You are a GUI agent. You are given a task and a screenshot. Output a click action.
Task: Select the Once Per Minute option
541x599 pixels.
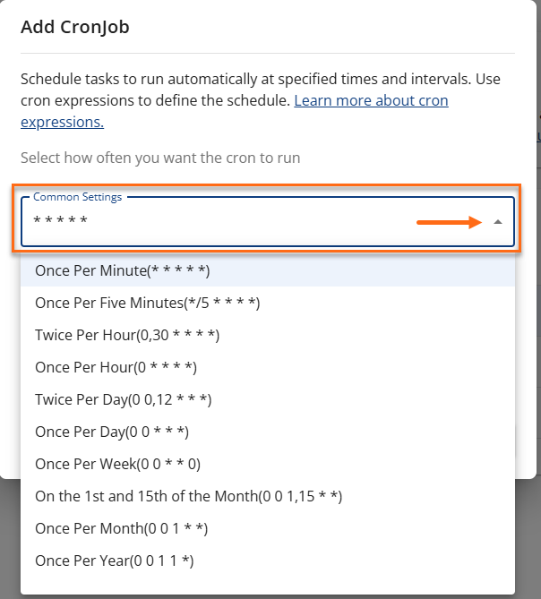tap(123, 270)
